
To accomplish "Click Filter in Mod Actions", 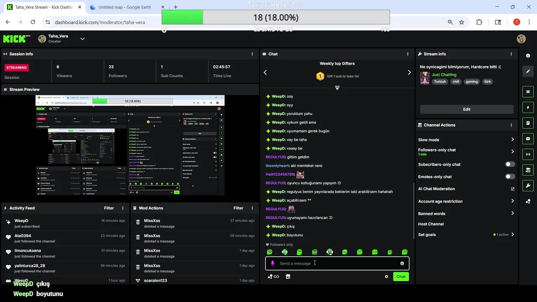I will pyautogui.click(x=238, y=208).
